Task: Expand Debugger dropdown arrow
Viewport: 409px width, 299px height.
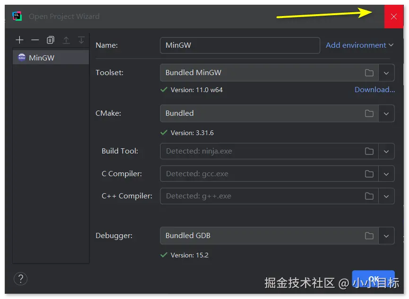Action: (386, 236)
